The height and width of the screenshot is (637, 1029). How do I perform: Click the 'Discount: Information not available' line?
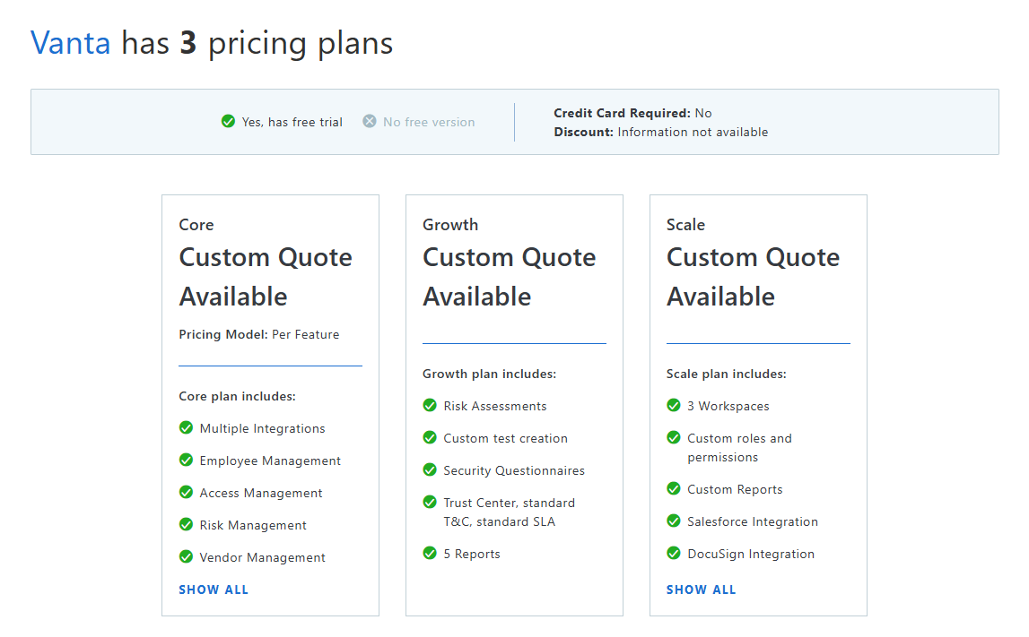pyautogui.click(x=661, y=133)
